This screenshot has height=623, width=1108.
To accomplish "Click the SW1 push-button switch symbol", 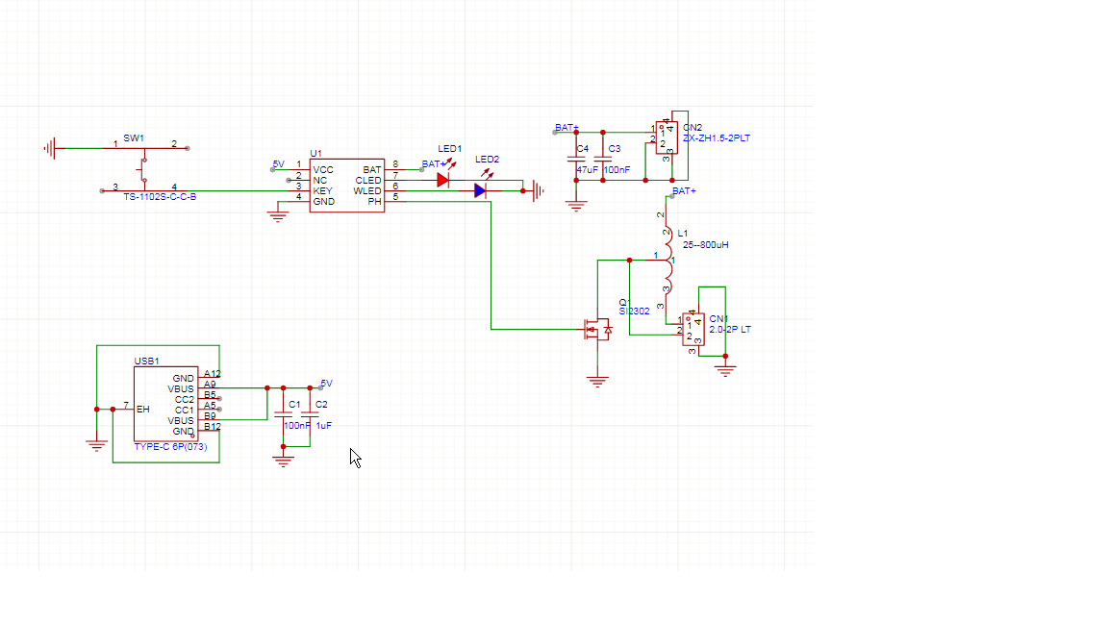I will coord(144,168).
